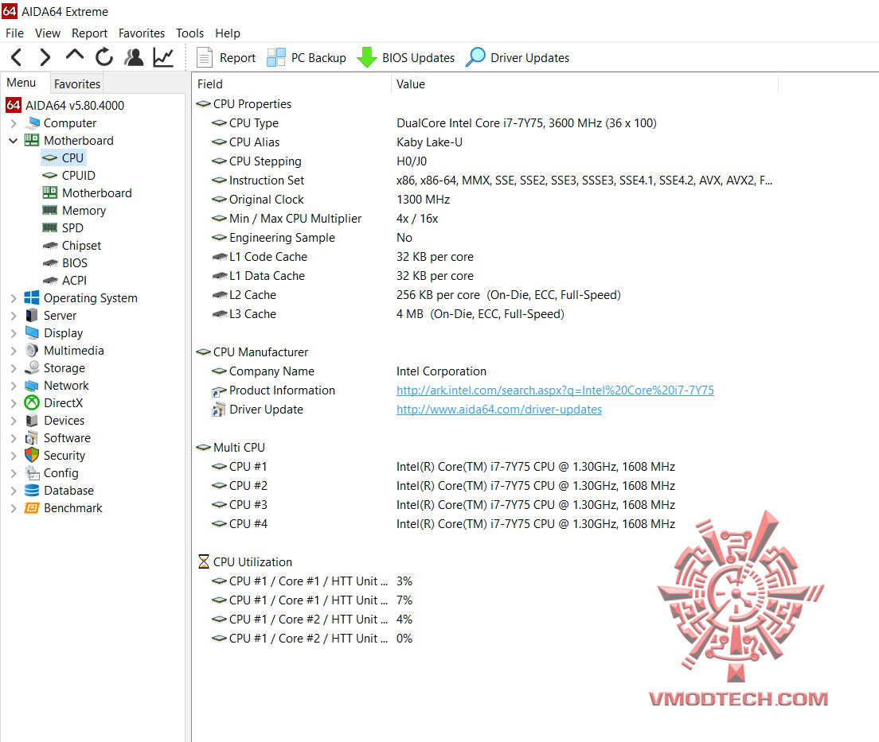Click the Server tree icon

point(32,315)
